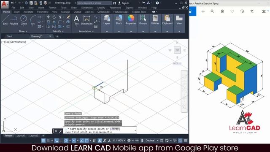This screenshot has width=270, height=152.
Task: Open the Dimension menu
Action: pyautogui.click(x=87, y=8)
